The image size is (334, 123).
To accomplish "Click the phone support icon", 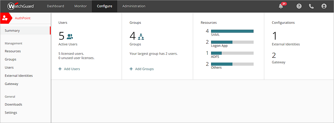I will (311, 6).
